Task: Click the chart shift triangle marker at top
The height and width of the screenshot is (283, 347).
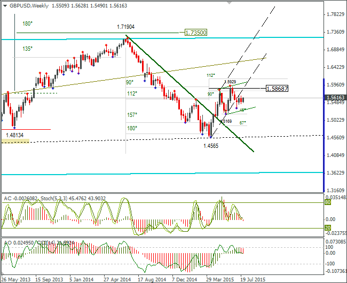Action: (229, 3)
